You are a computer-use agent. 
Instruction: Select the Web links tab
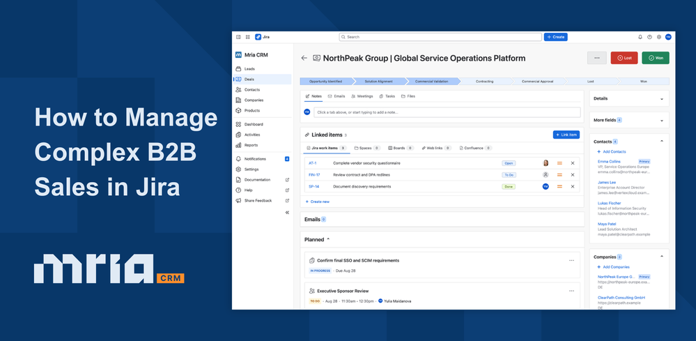(x=436, y=148)
